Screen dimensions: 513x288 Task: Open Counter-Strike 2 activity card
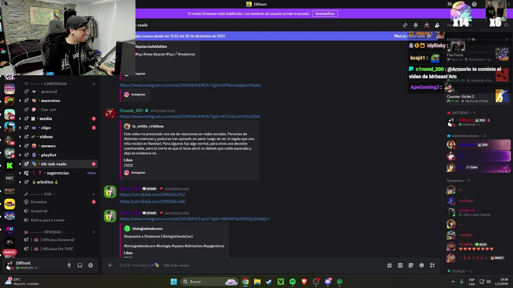[x=478, y=96]
